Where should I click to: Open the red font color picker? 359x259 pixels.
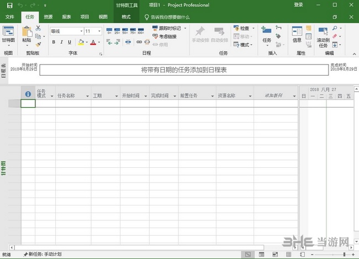pyautogui.click(x=99, y=42)
